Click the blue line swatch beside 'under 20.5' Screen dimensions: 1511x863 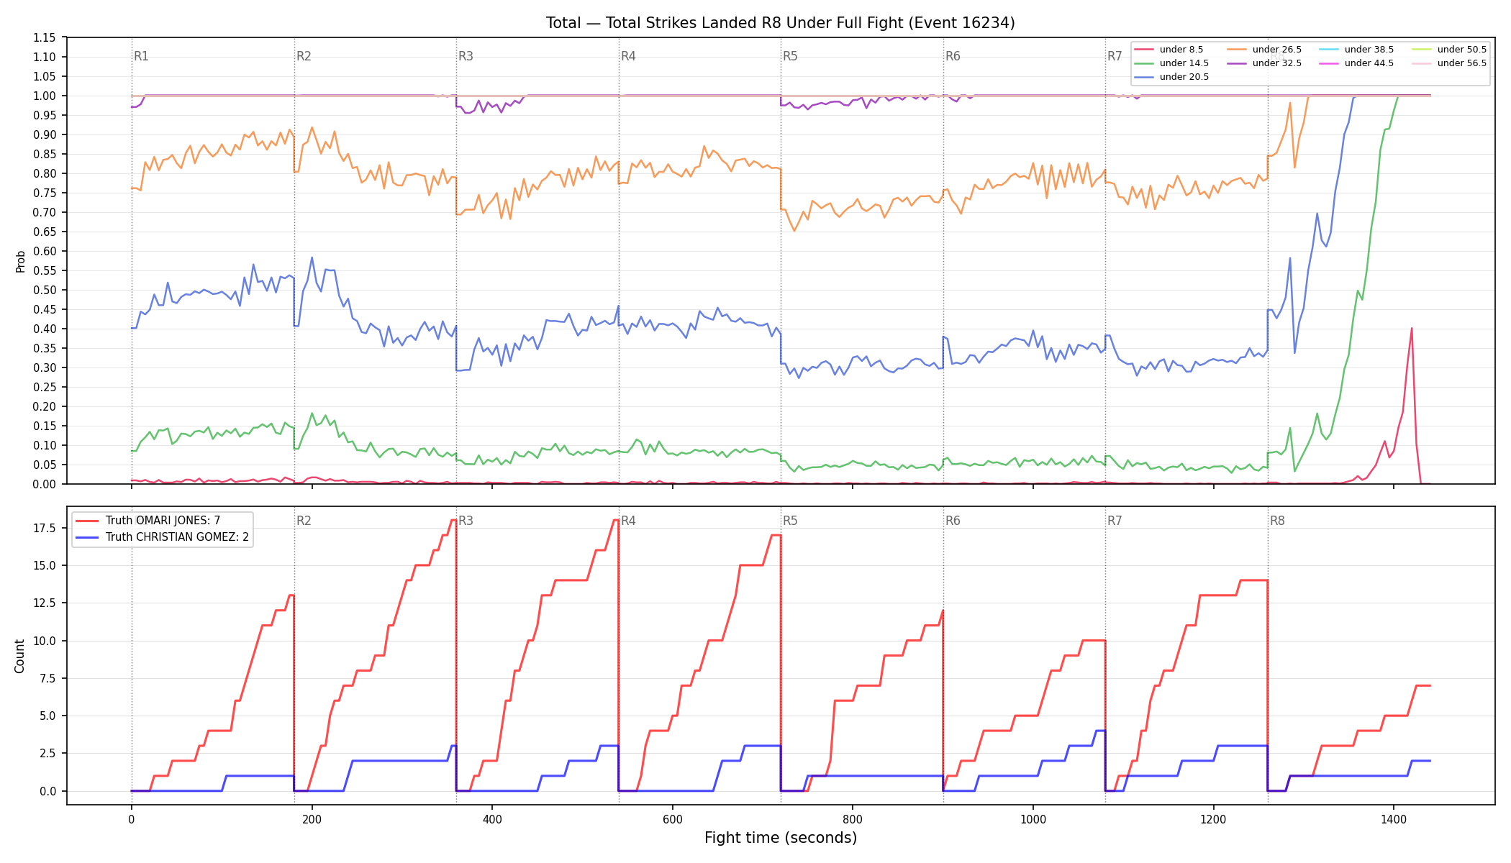(x=1144, y=77)
